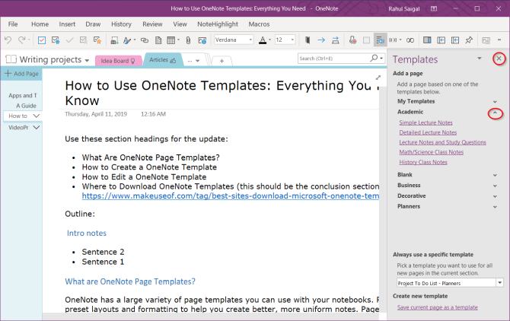510x321 pixels.
Task: Add a new section with plus tab
Action: pyautogui.click(x=222, y=61)
